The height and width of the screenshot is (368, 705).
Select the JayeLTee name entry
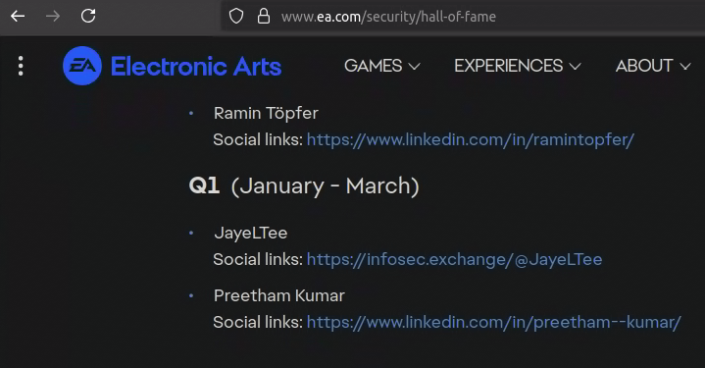(251, 233)
